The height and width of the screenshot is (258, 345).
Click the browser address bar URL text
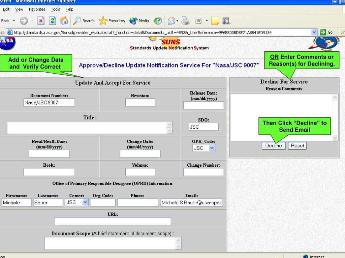[x=143, y=33]
